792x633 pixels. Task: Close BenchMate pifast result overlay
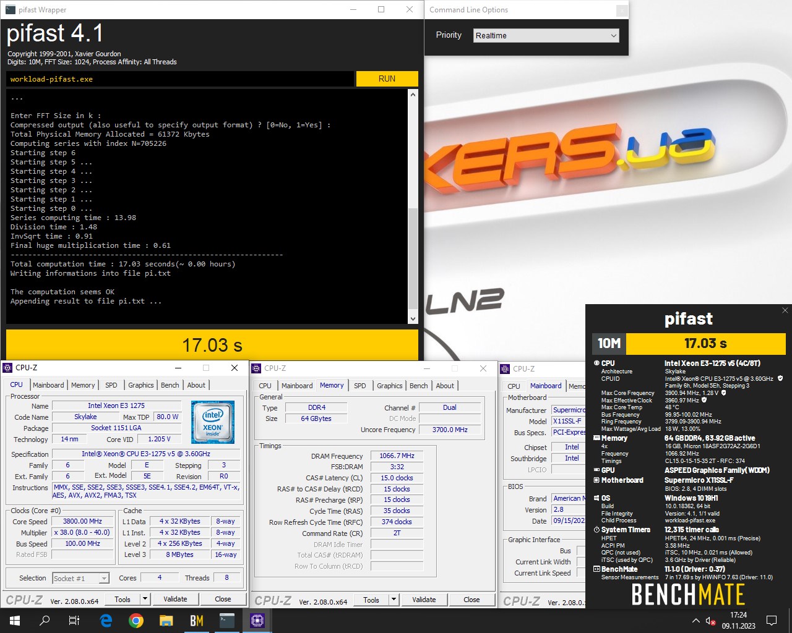(785, 310)
